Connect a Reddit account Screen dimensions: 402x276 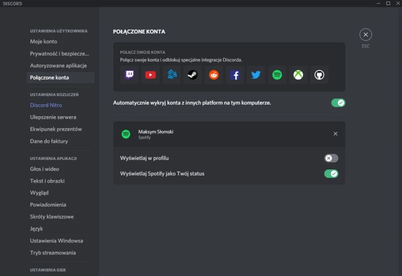pos(214,75)
